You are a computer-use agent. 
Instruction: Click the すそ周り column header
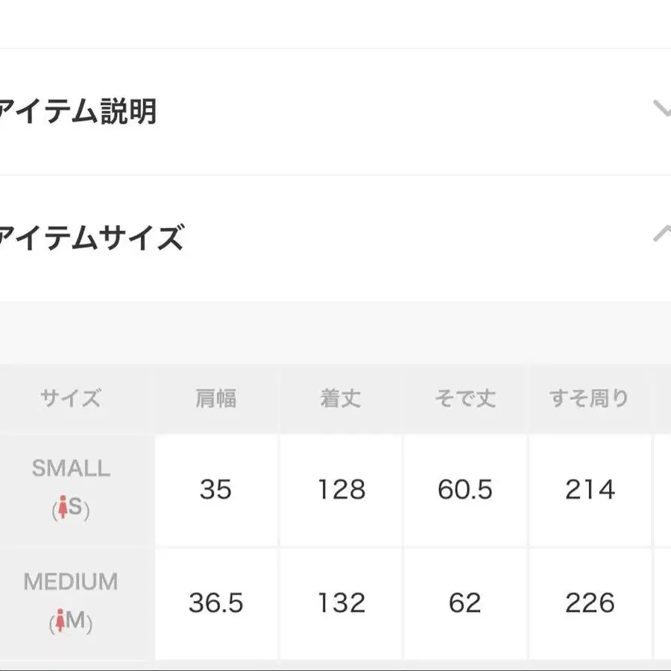click(x=589, y=398)
